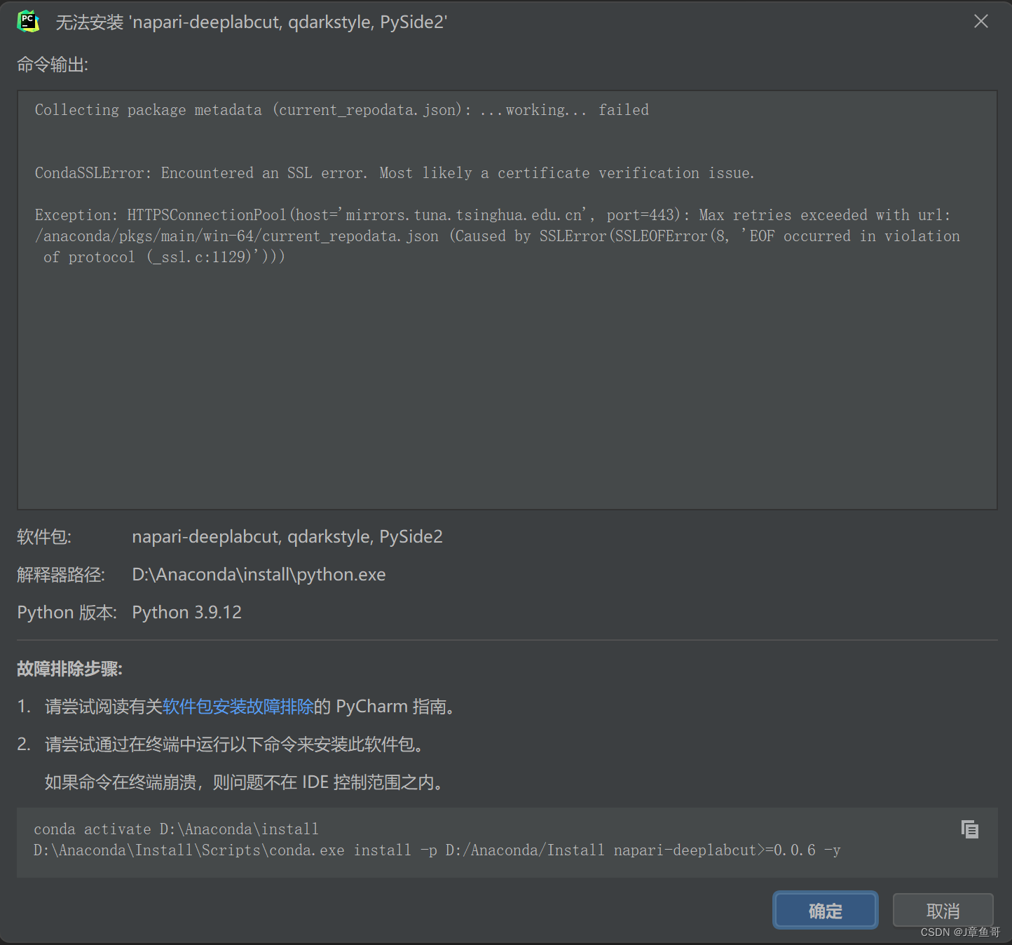
Task: Click the 解释器路径 label
Action: tap(61, 574)
